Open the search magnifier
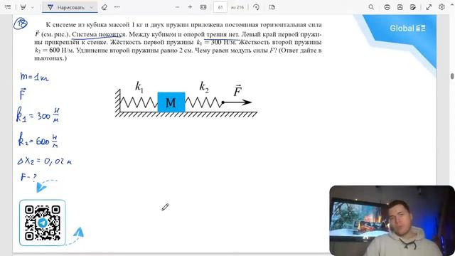Screen dimensions: 455x256 371,7
